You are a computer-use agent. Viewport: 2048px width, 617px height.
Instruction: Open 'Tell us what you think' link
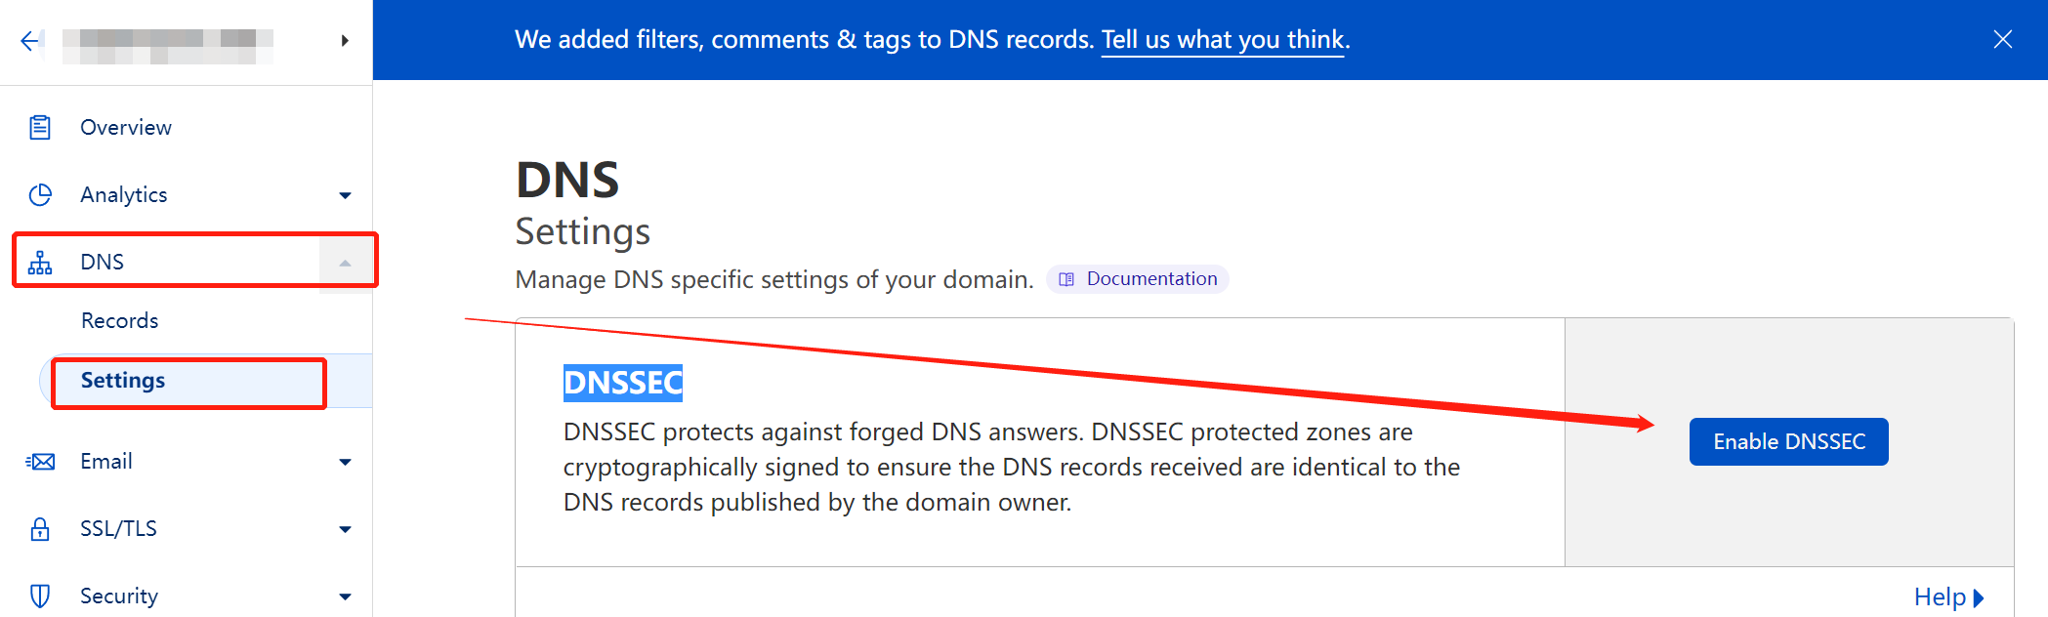(1225, 40)
